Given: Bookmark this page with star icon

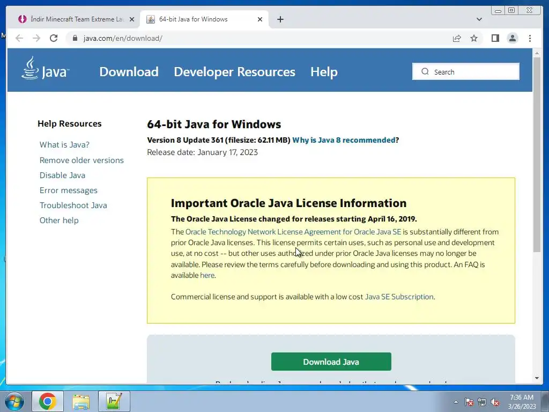Looking at the screenshot, I should (474, 38).
